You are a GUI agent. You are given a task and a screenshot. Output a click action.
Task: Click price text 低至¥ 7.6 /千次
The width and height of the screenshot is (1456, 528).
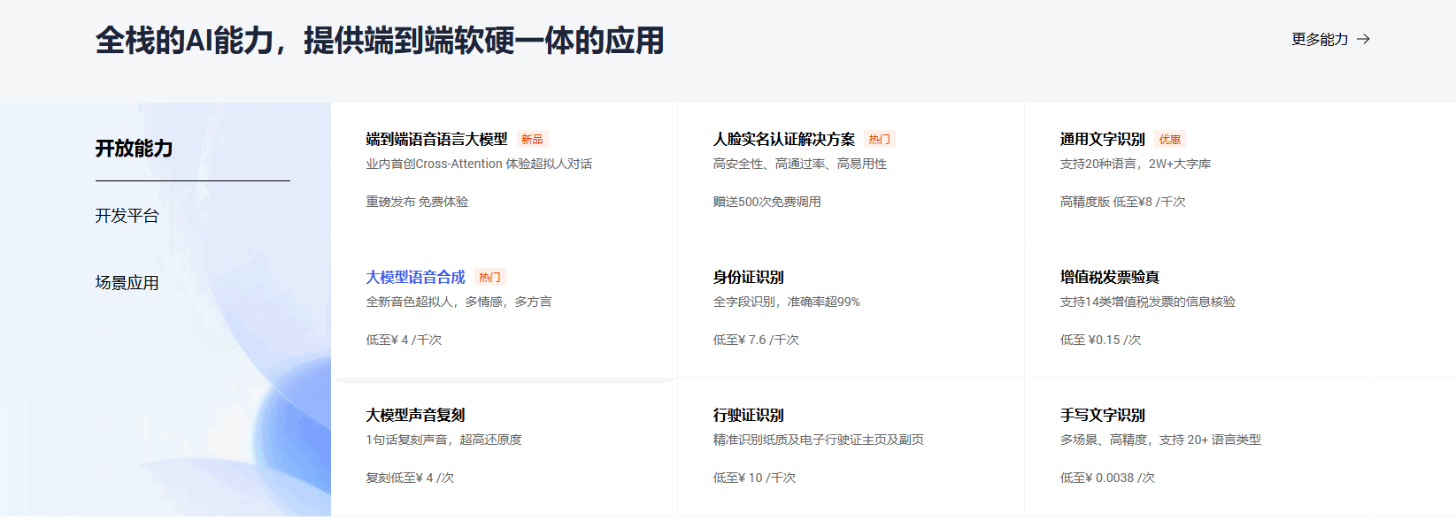757,340
